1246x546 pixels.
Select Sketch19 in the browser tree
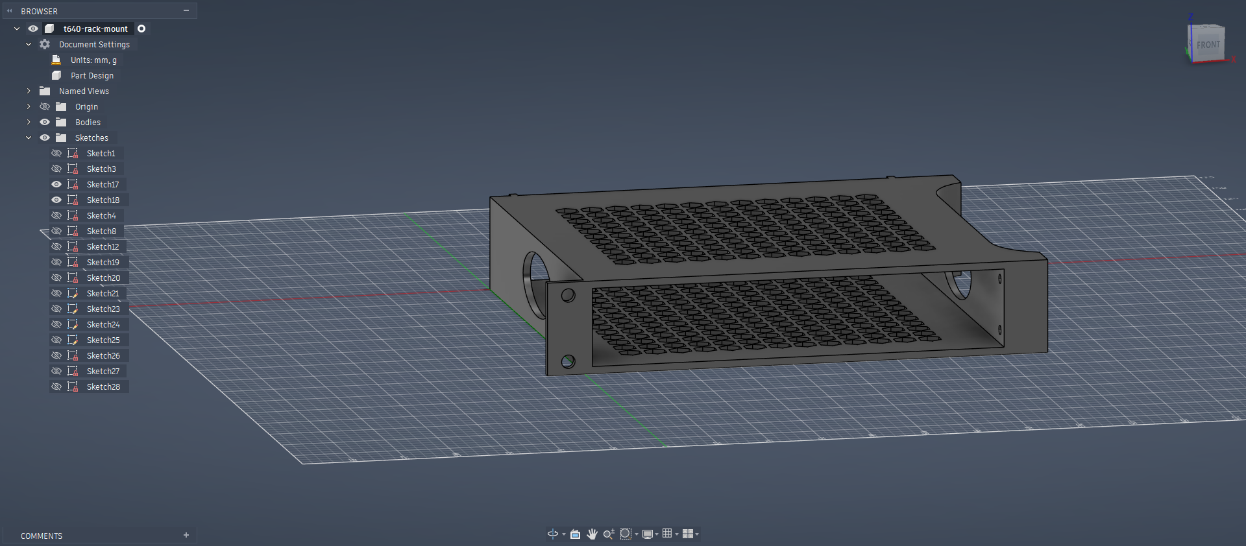pyautogui.click(x=103, y=262)
